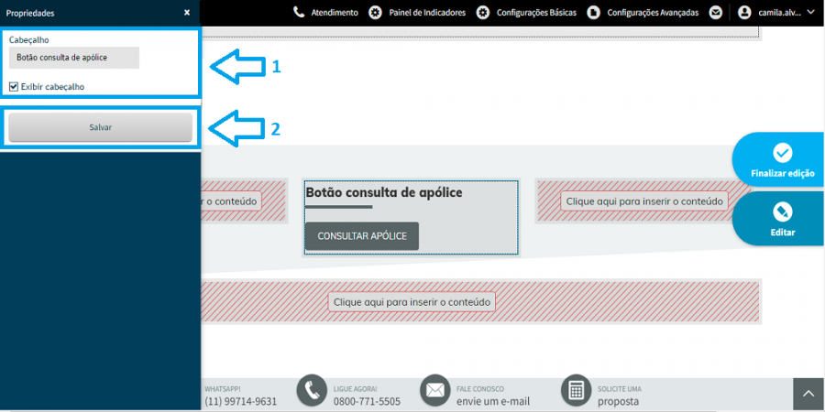Image resolution: width=825 pixels, height=412 pixels.
Task: Click the Finalizar edição label
Action: [783, 173]
